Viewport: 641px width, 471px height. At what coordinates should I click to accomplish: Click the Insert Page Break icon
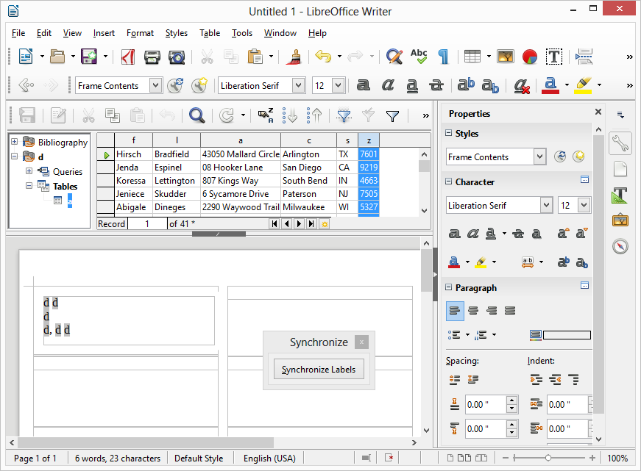[x=584, y=57]
